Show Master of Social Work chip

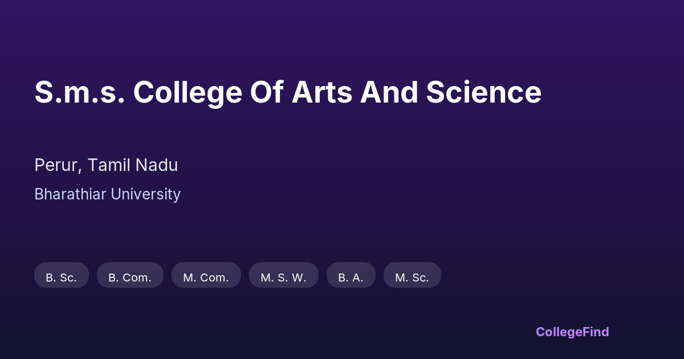click(283, 275)
